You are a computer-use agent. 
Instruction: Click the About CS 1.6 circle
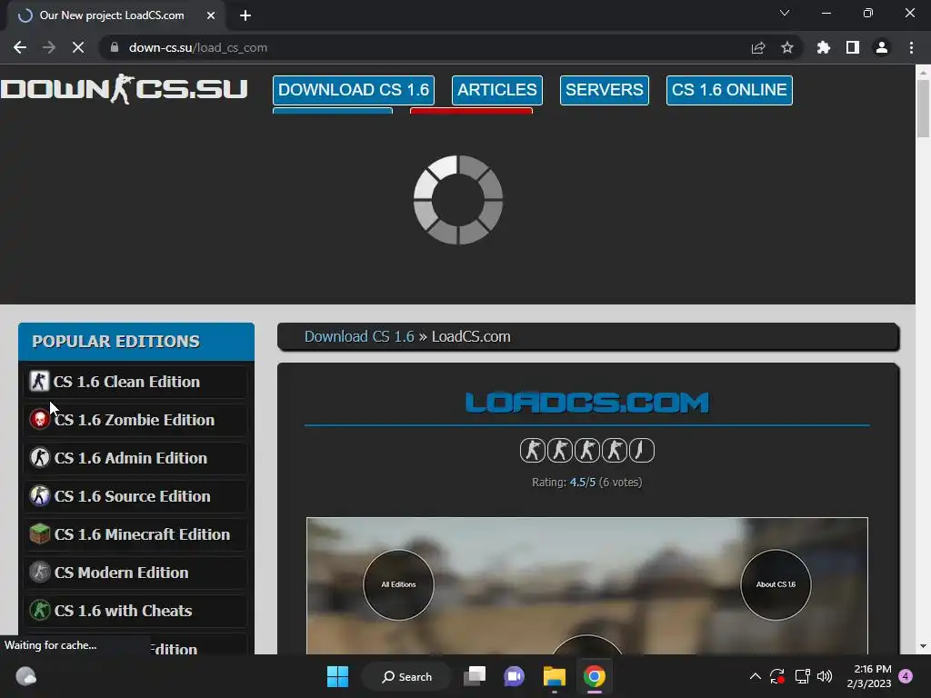click(776, 584)
